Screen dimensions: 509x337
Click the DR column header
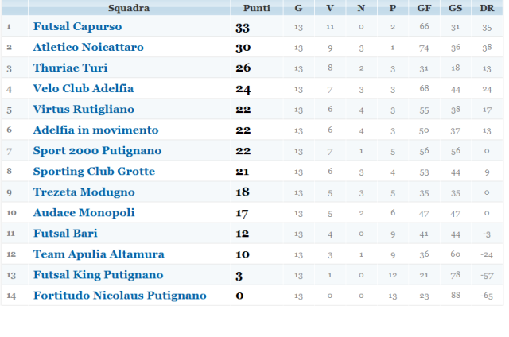[487, 8]
